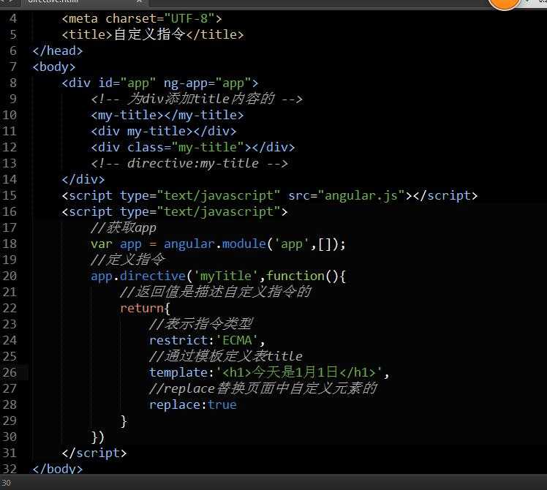Click the replace:true property line
547x490 pixels.
pyautogui.click(x=192, y=404)
